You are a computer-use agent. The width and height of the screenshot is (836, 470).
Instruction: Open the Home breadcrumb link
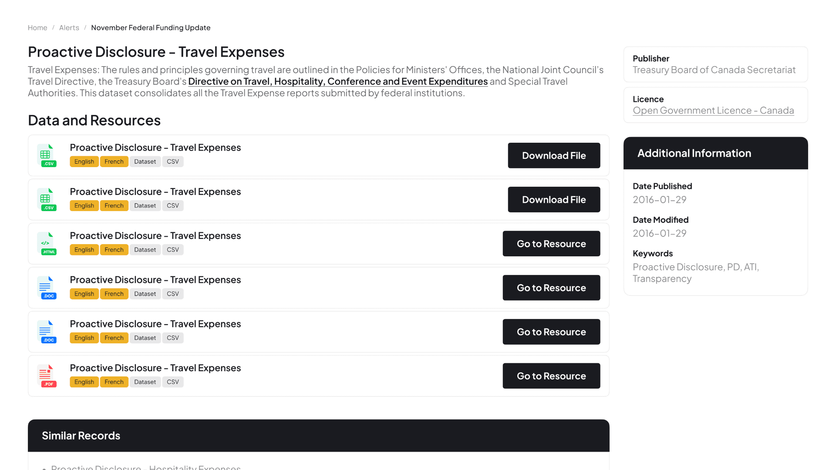(37, 28)
